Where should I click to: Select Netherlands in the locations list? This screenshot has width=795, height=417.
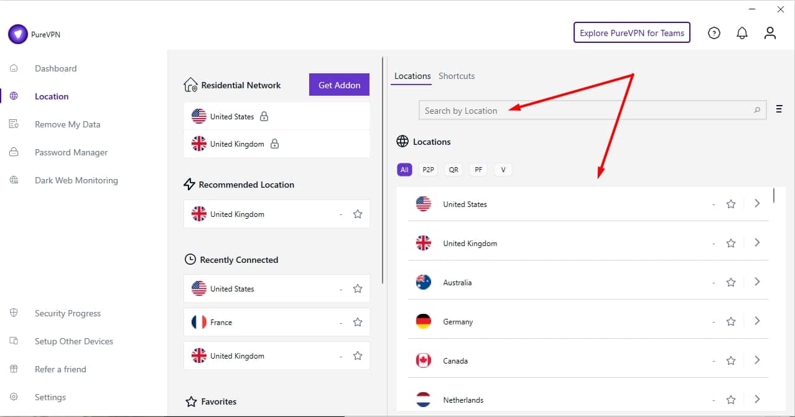coord(588,400)
